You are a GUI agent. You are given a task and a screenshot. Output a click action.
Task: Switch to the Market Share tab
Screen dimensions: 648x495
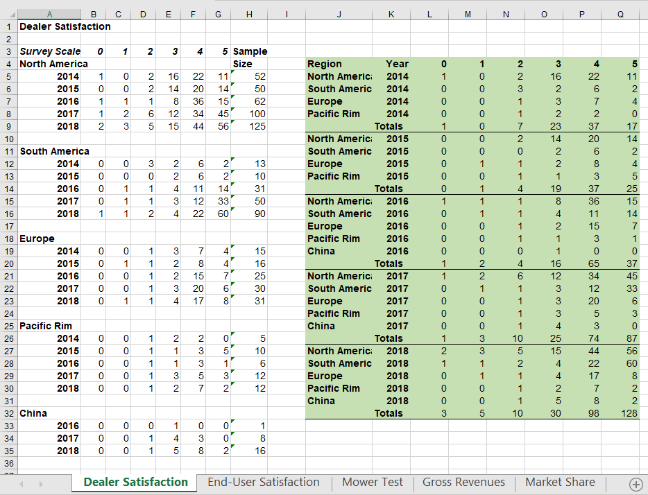pos(560,482)
